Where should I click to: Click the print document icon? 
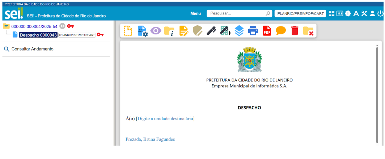tap(253, 31)
